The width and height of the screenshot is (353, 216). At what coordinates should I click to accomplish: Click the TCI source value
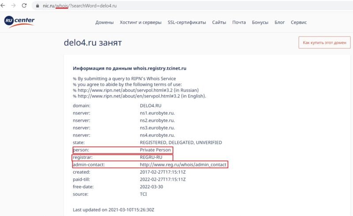pos(143,194)
